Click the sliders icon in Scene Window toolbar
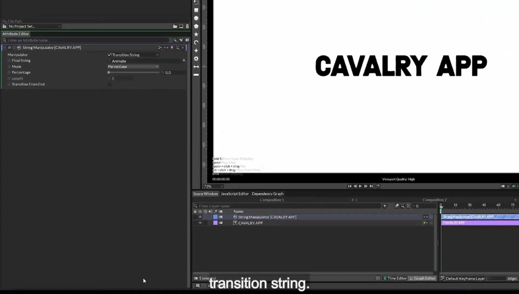Viewport: 519px width, 294px height. (408, 206)
